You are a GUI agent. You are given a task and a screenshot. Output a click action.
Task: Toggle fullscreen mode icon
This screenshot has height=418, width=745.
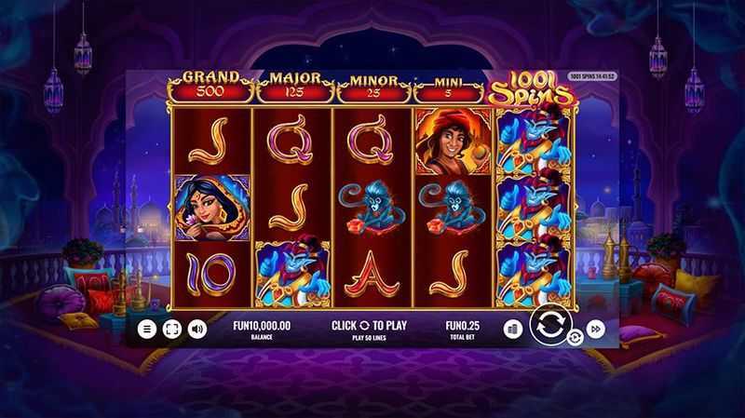tap(172, 329)
